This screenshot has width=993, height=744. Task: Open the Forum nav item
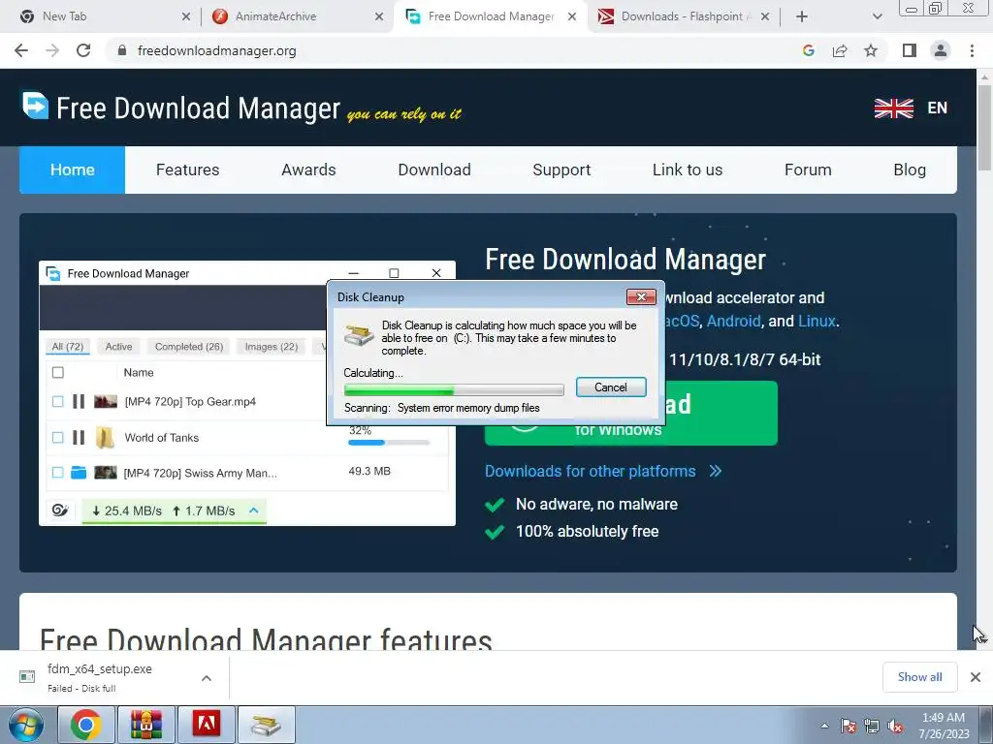[808, 170]
